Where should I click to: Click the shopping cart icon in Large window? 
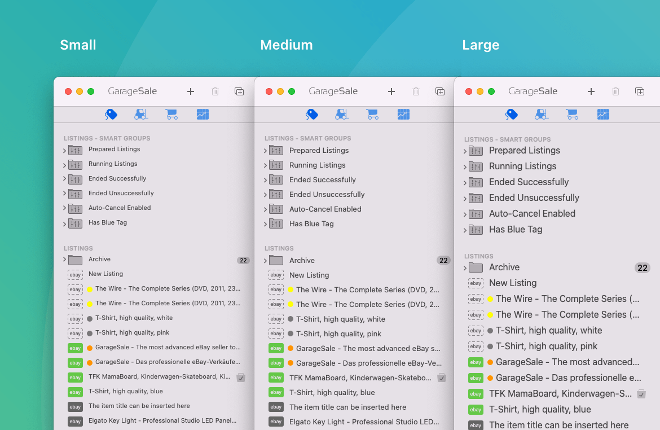[x=572, y=115]
